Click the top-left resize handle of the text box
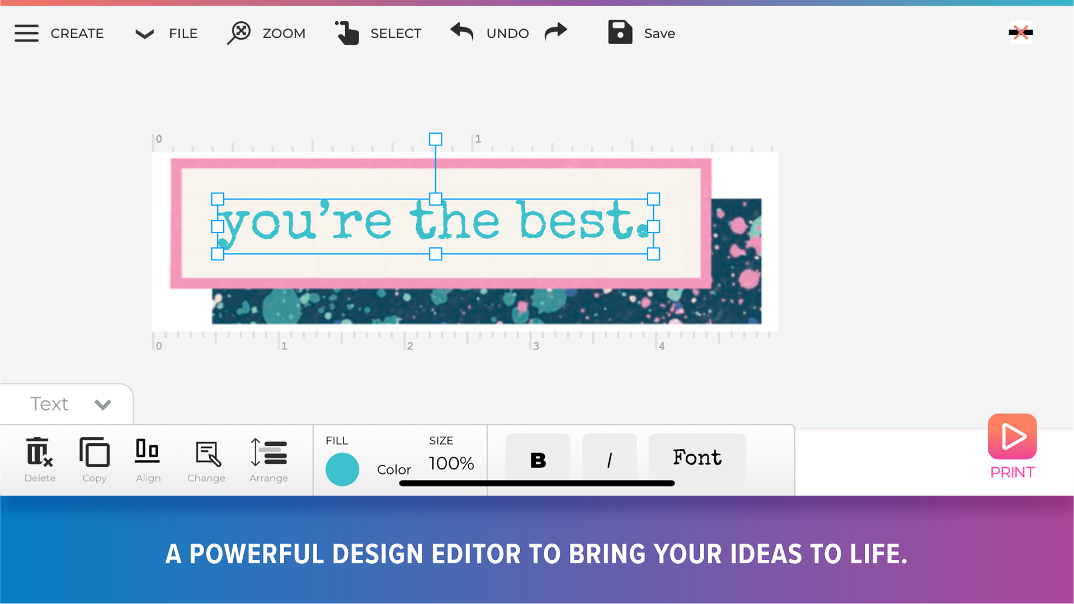1074x604 pixels. 218,199
